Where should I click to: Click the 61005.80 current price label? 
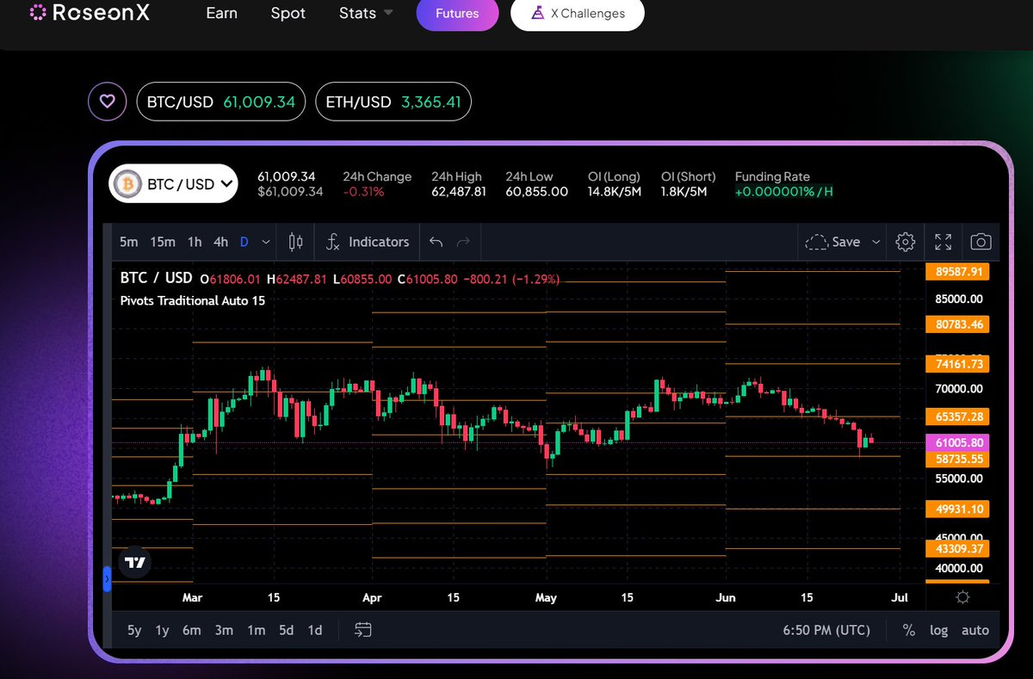[957, 442]
